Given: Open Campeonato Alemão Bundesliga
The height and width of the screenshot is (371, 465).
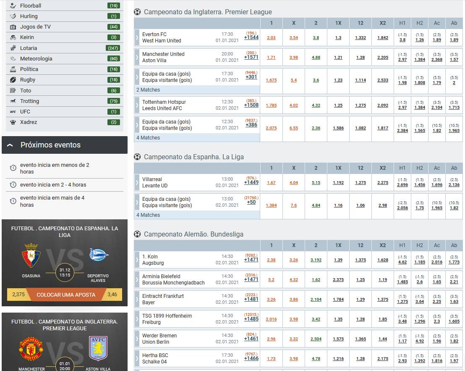Looking at the screenshot, I should (x=193, y=234).
